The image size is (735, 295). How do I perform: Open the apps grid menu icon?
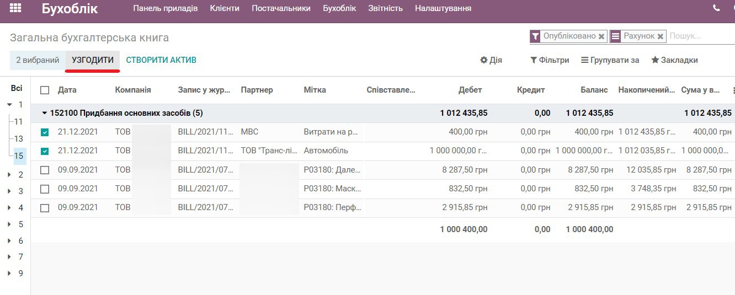pos(15,8)
